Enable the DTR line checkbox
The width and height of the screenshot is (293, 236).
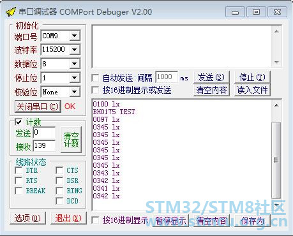coord(19,170)
